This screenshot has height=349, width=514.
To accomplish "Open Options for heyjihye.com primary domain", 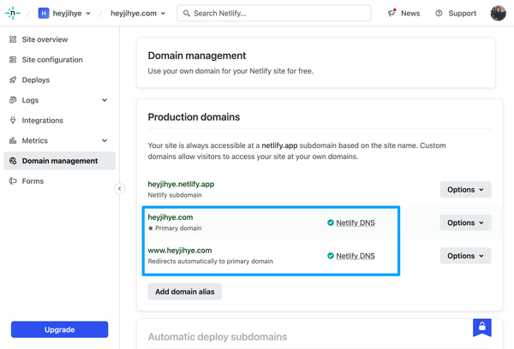I will [465, 222].
